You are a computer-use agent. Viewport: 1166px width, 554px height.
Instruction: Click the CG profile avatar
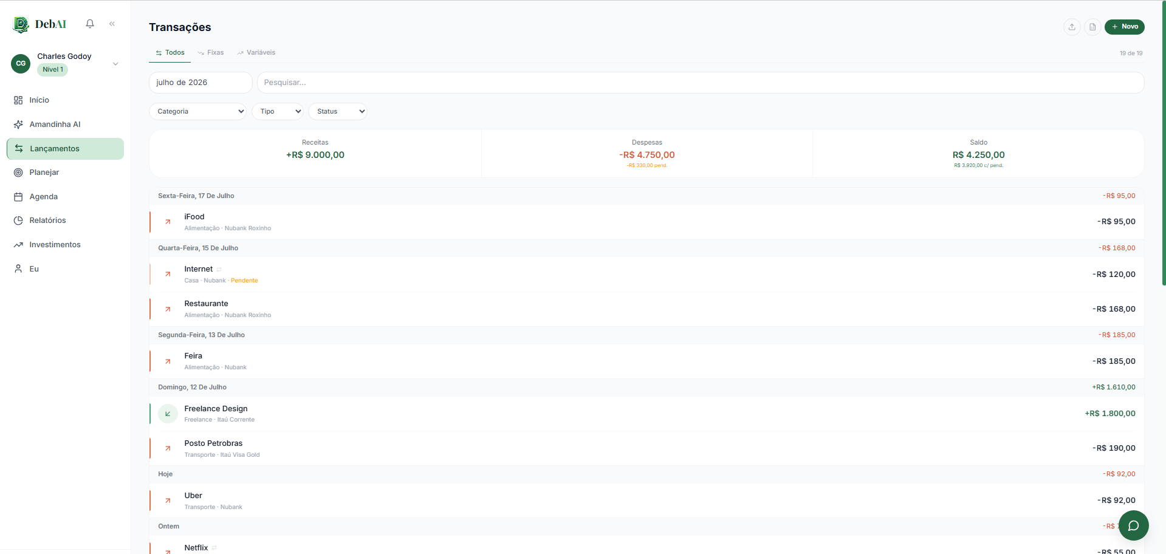tap(21, 63)
